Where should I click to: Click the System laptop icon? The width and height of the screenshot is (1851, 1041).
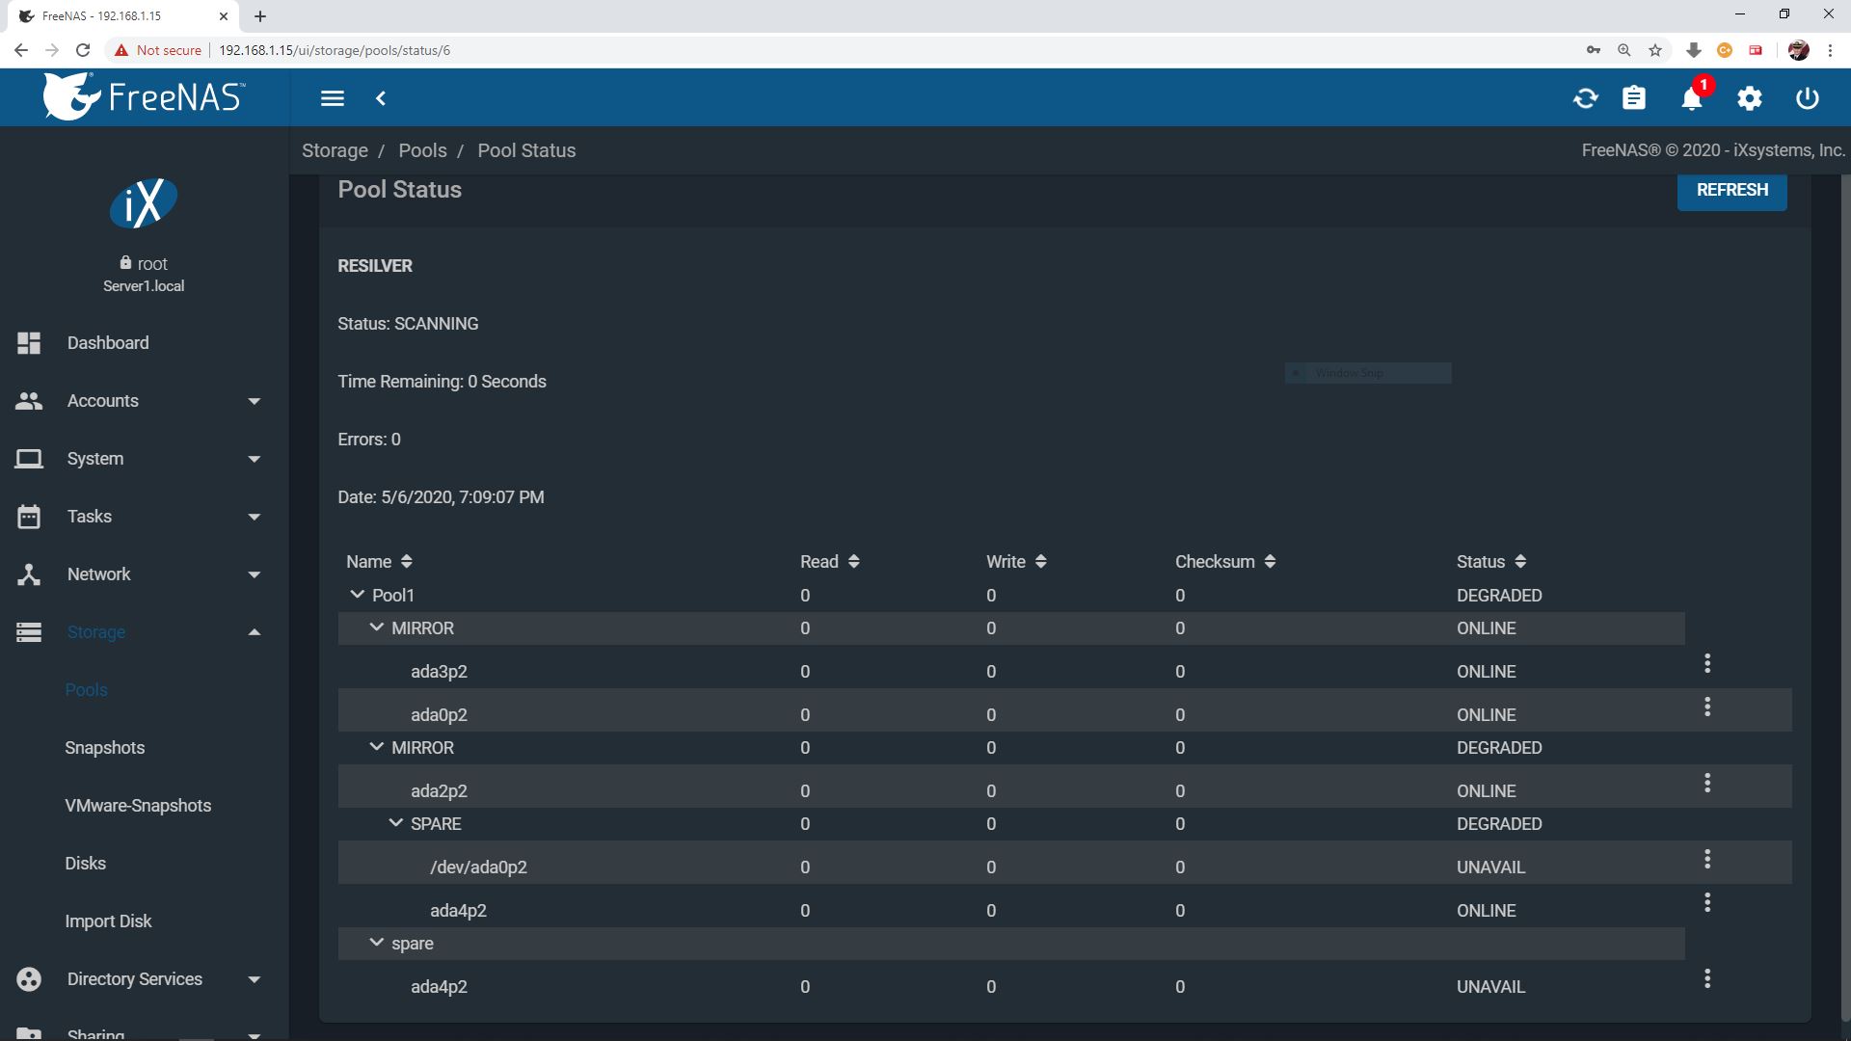pos(29,459)
